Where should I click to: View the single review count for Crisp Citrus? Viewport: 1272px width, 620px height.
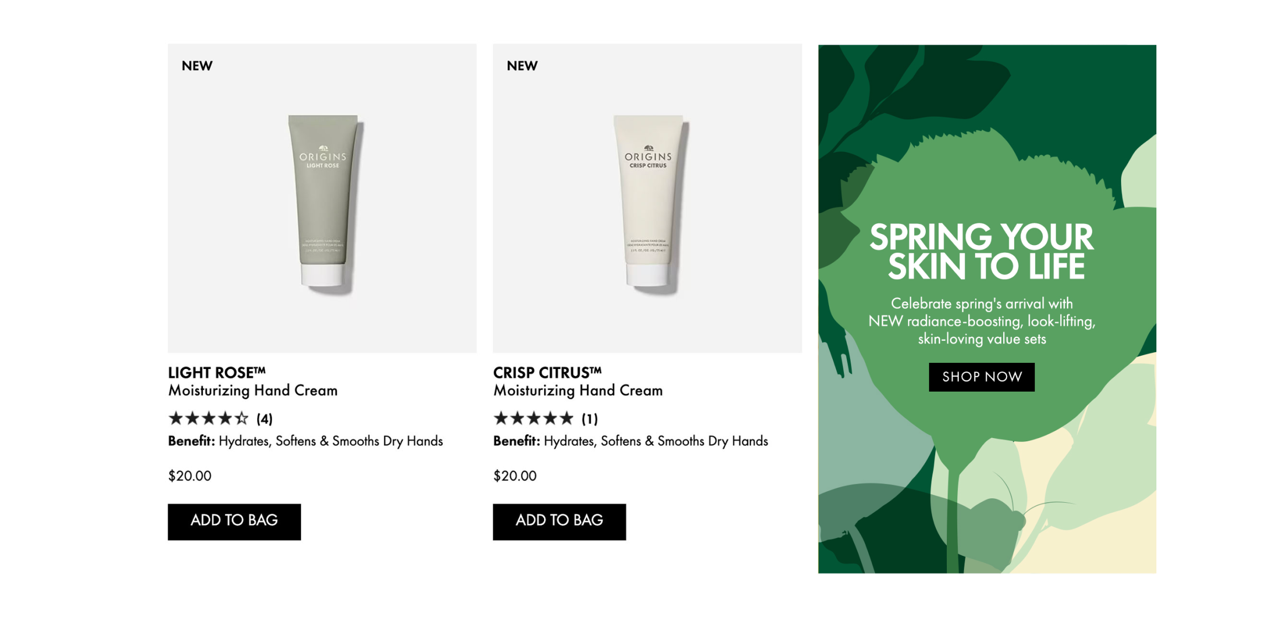[x=590, y=419]
